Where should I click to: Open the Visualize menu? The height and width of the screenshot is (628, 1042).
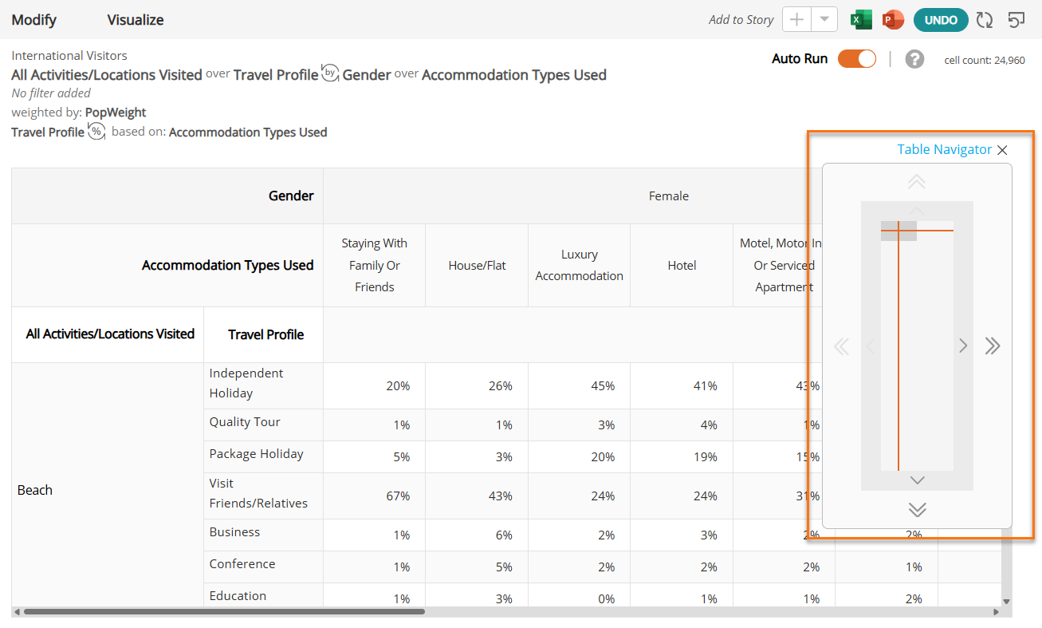click(x=136, y=20)
